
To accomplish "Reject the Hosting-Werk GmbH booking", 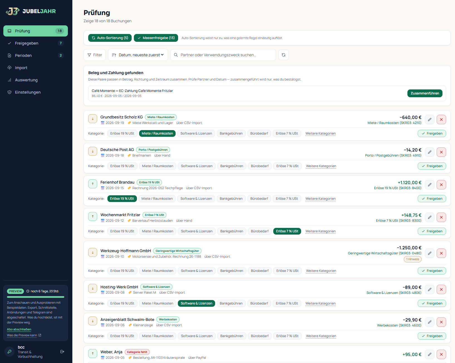I will click(441, 289).
